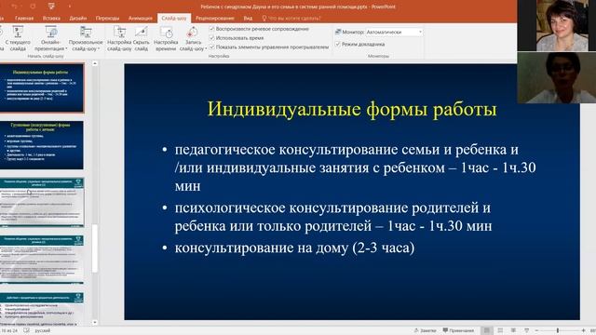This screenshot has height=335, width=596.
Task: Select the Индивидуальные формы работы slide thumbnail
Action: point(41,88)
